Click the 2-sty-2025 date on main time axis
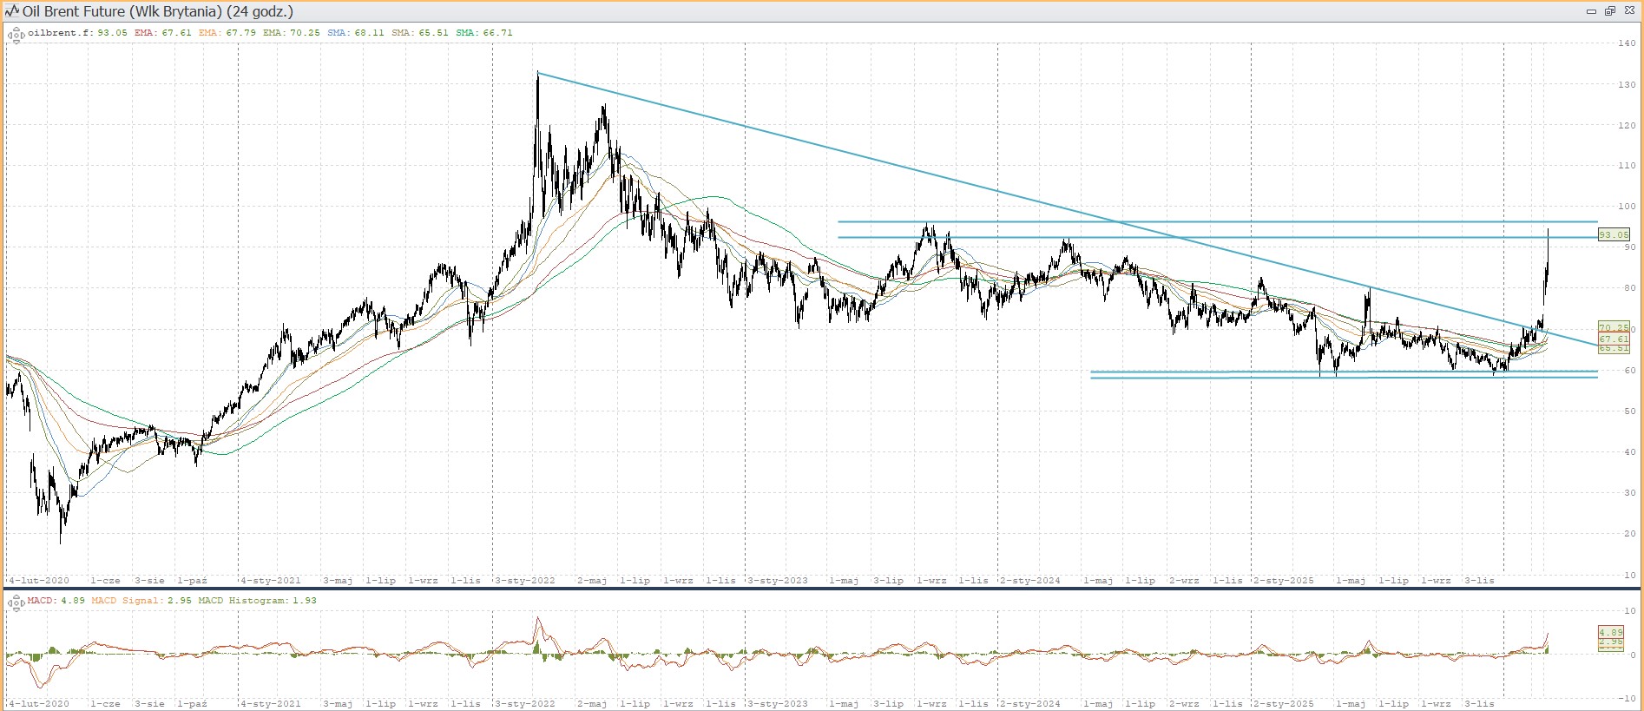 (1284, 581)
